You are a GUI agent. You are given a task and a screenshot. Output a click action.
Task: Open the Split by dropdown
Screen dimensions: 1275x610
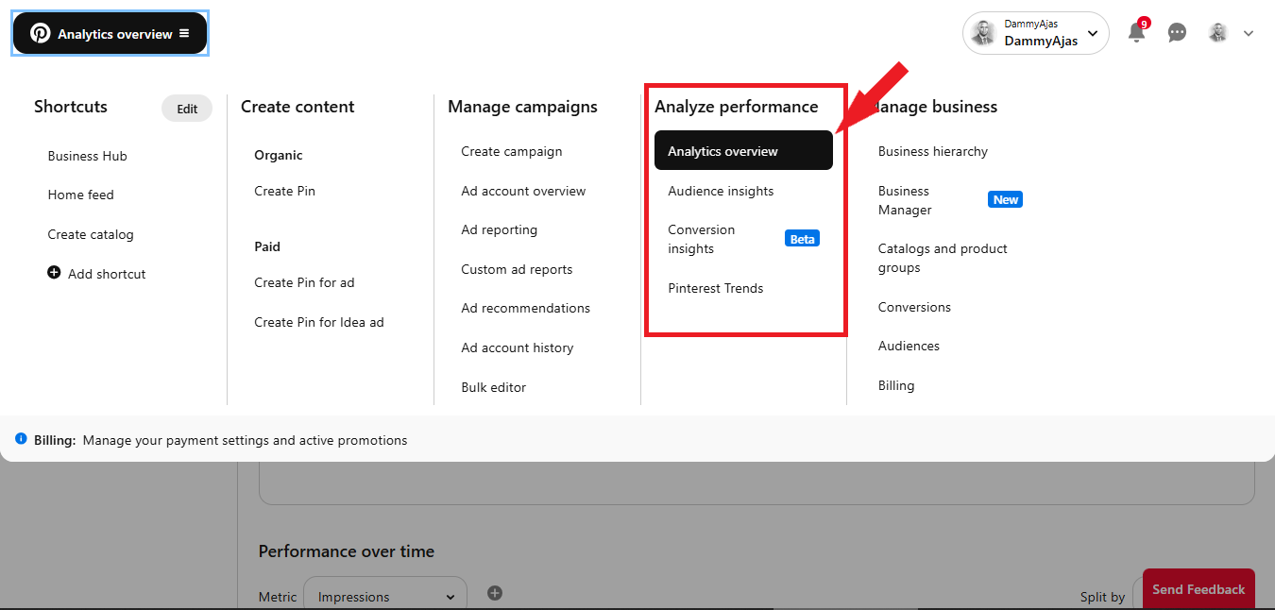click(x=1137, y=596)
